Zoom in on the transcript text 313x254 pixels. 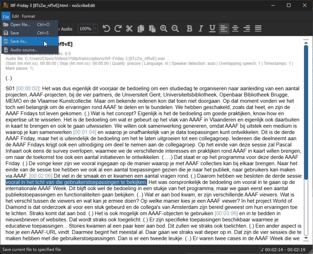pyautogui.click(x=164, y=28)
